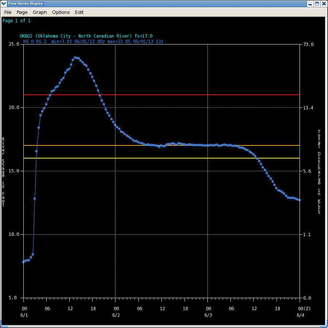The height and width of the screenshot is (328, 328).
Task: Click the 6/2 date label
Action: click(116, 315)
